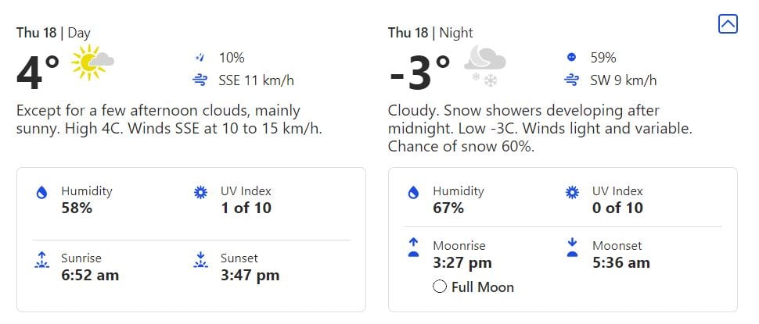The height and width of the screenshot is (324, 759).
Task: Click the night UV Index icon
Action: tap(572, 192)
